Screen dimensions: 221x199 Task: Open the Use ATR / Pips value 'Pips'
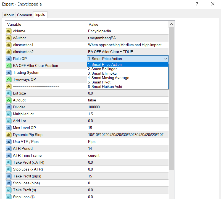point(128,142)
